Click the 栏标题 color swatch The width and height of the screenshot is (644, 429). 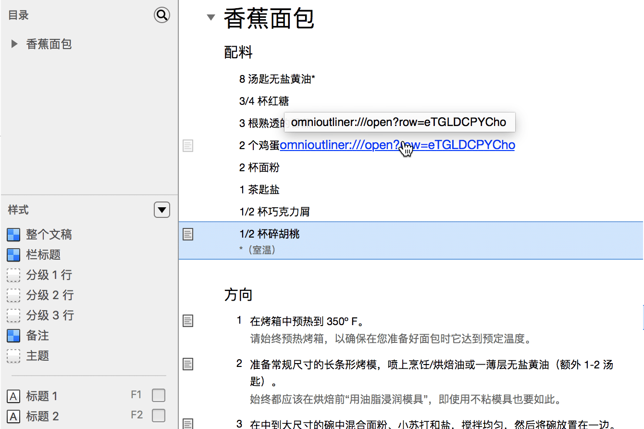[x=13, y=254]
